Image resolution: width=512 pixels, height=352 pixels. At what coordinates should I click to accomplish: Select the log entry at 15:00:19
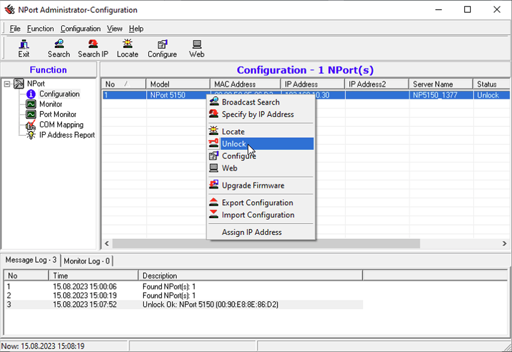pyautogui.click(x=184, y=296)
